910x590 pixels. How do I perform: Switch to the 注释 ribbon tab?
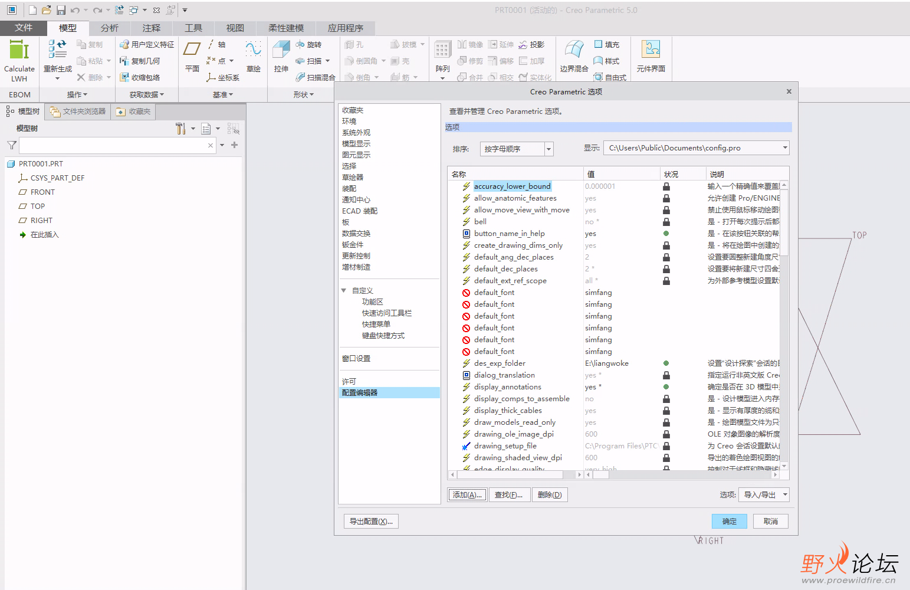click(x=152, y=28)
